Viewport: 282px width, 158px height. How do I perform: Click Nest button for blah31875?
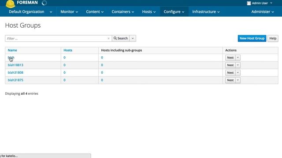pyautogui.click(x=230, y=80)
